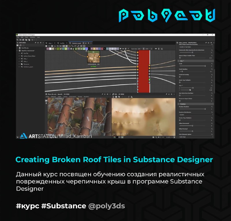Pin the Explorer panel
This screenshot has width=231, height=221.
coord(35,43)
